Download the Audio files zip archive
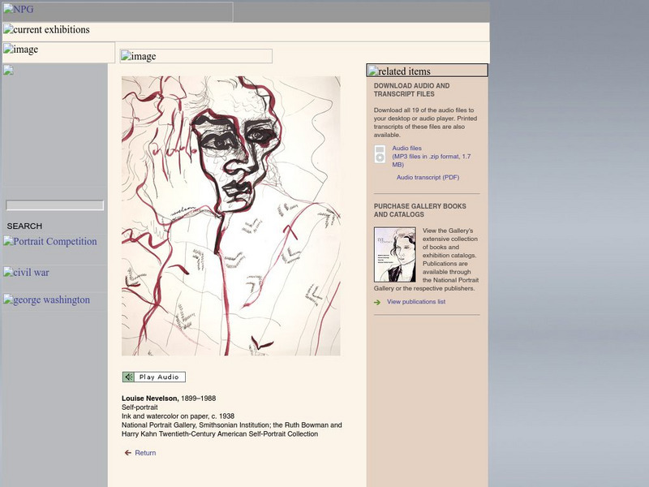649x487 pixels. [409, 149]
